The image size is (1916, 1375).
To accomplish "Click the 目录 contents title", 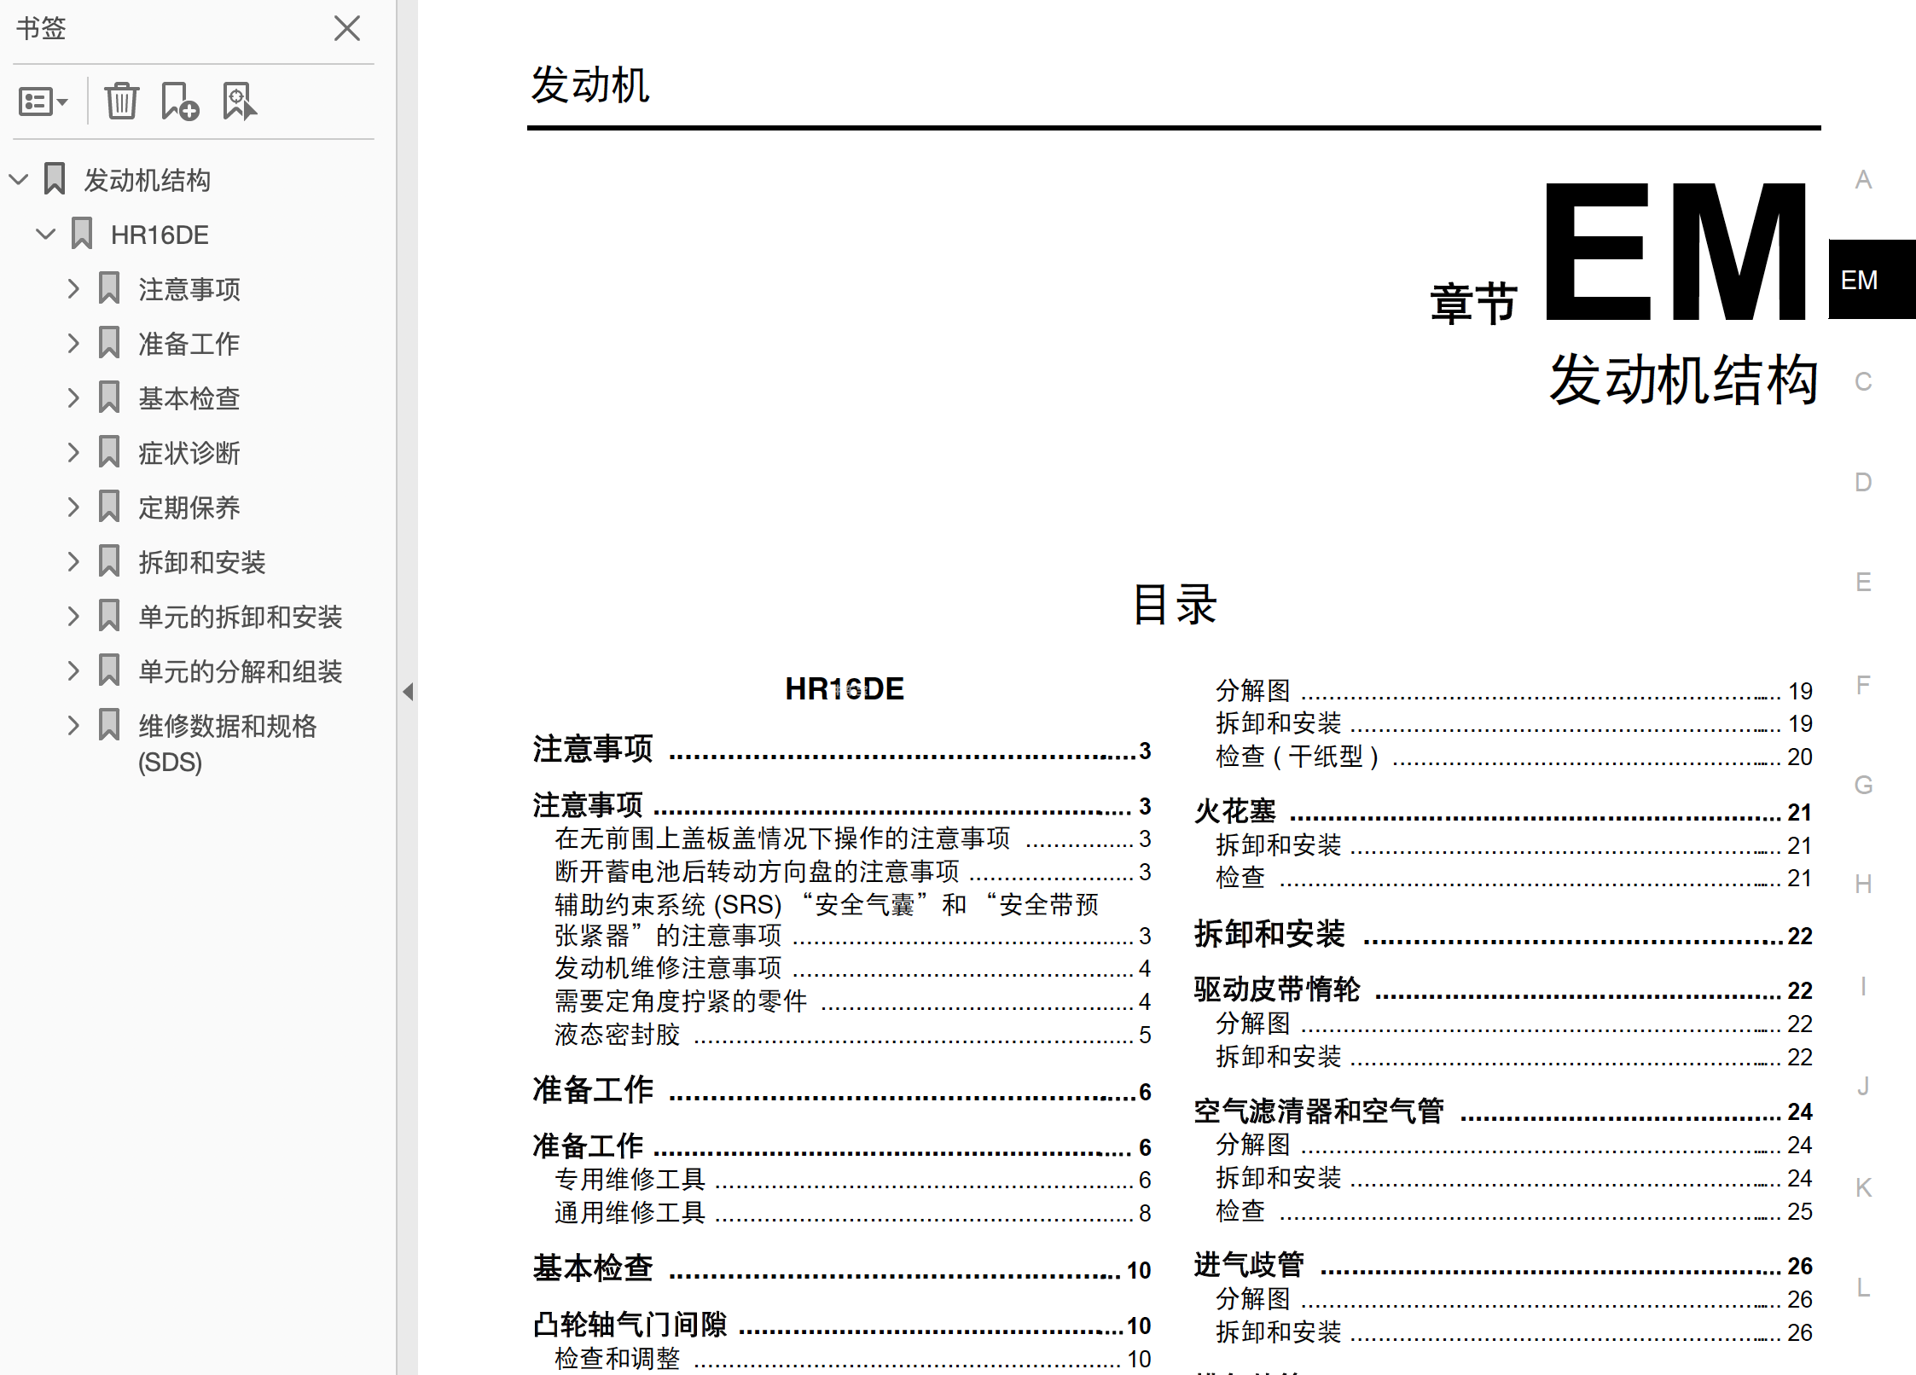I will (1175, 605).
